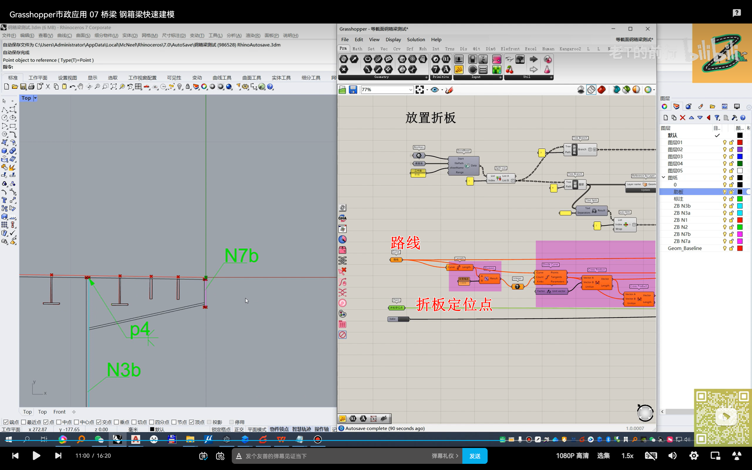
Task: Click the Rhino print toolbar icon
Action: coord(31,87)
